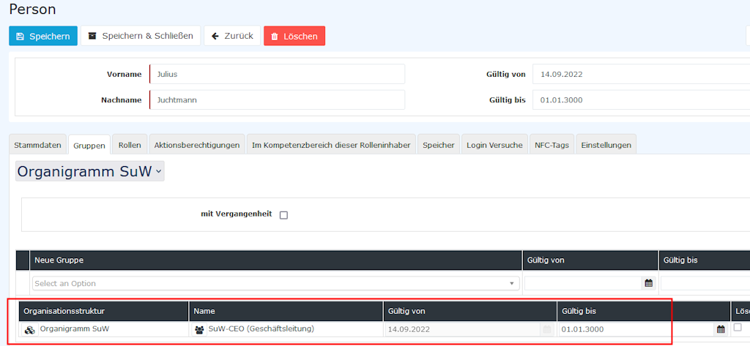Go back with the Zurück button

click(x=232, y=36)
